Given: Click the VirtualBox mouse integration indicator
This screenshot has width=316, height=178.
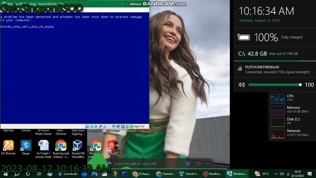Looking at the screenshot, I should click(x=127, y=127).
